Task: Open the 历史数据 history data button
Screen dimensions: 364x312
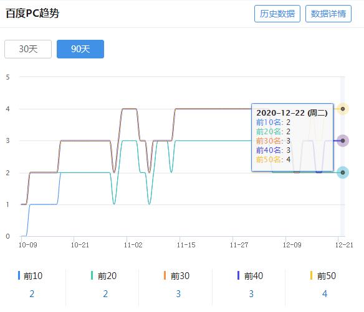Action: tap(277, 14)
